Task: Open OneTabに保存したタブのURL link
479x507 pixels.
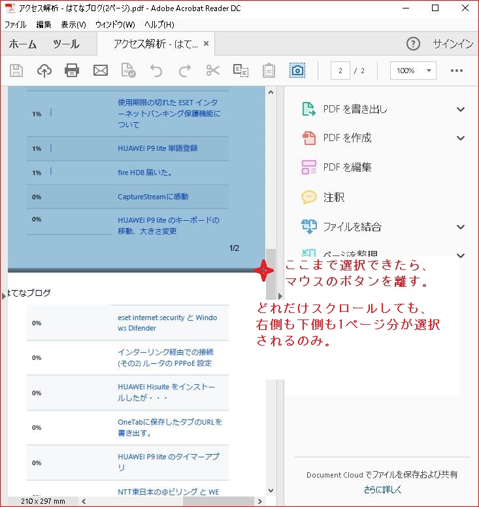Action: (170, 427)
